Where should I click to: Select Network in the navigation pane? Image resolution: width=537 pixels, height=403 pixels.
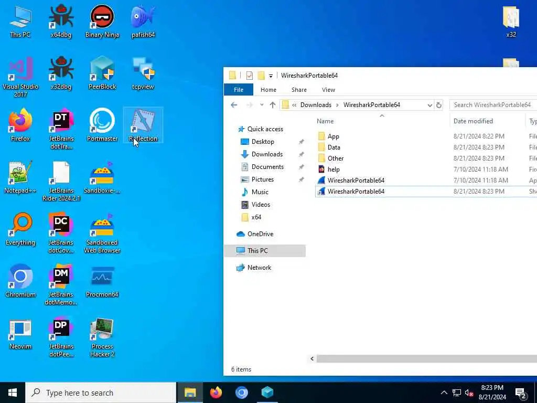click(x=259, y=268)
